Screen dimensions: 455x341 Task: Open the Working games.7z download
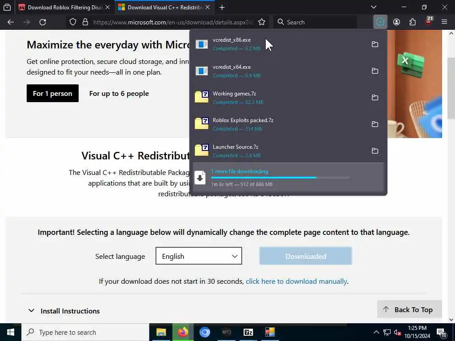click(x=279, y=97)
